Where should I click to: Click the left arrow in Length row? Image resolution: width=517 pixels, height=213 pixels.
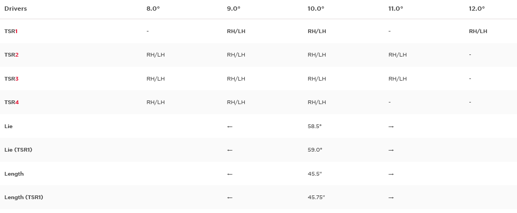pos(230,174)
